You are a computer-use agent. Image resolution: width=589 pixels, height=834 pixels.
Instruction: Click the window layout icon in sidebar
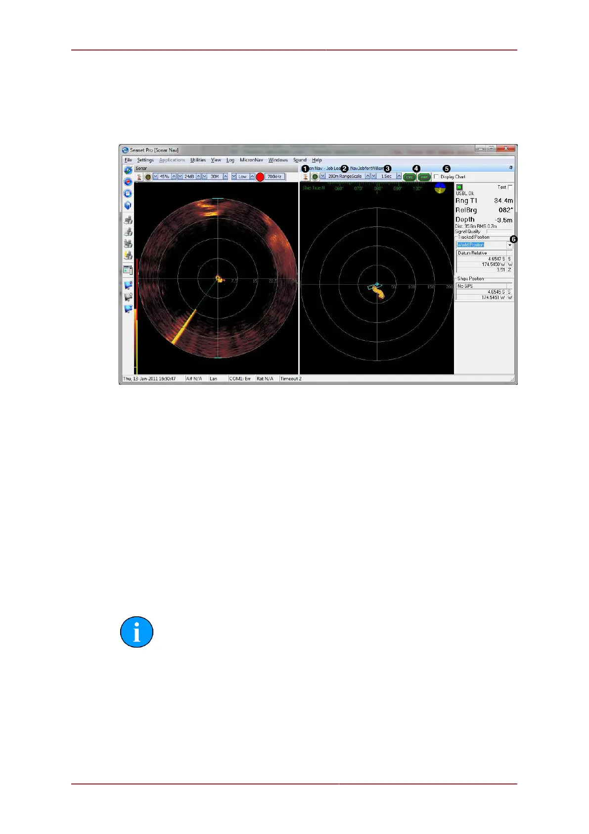(x=128, y=270)
